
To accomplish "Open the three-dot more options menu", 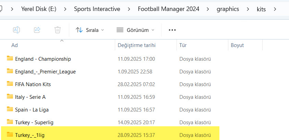I will click(172, 30).
